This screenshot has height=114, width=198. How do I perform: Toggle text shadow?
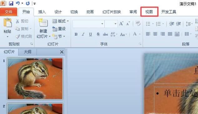pos(98,34)
